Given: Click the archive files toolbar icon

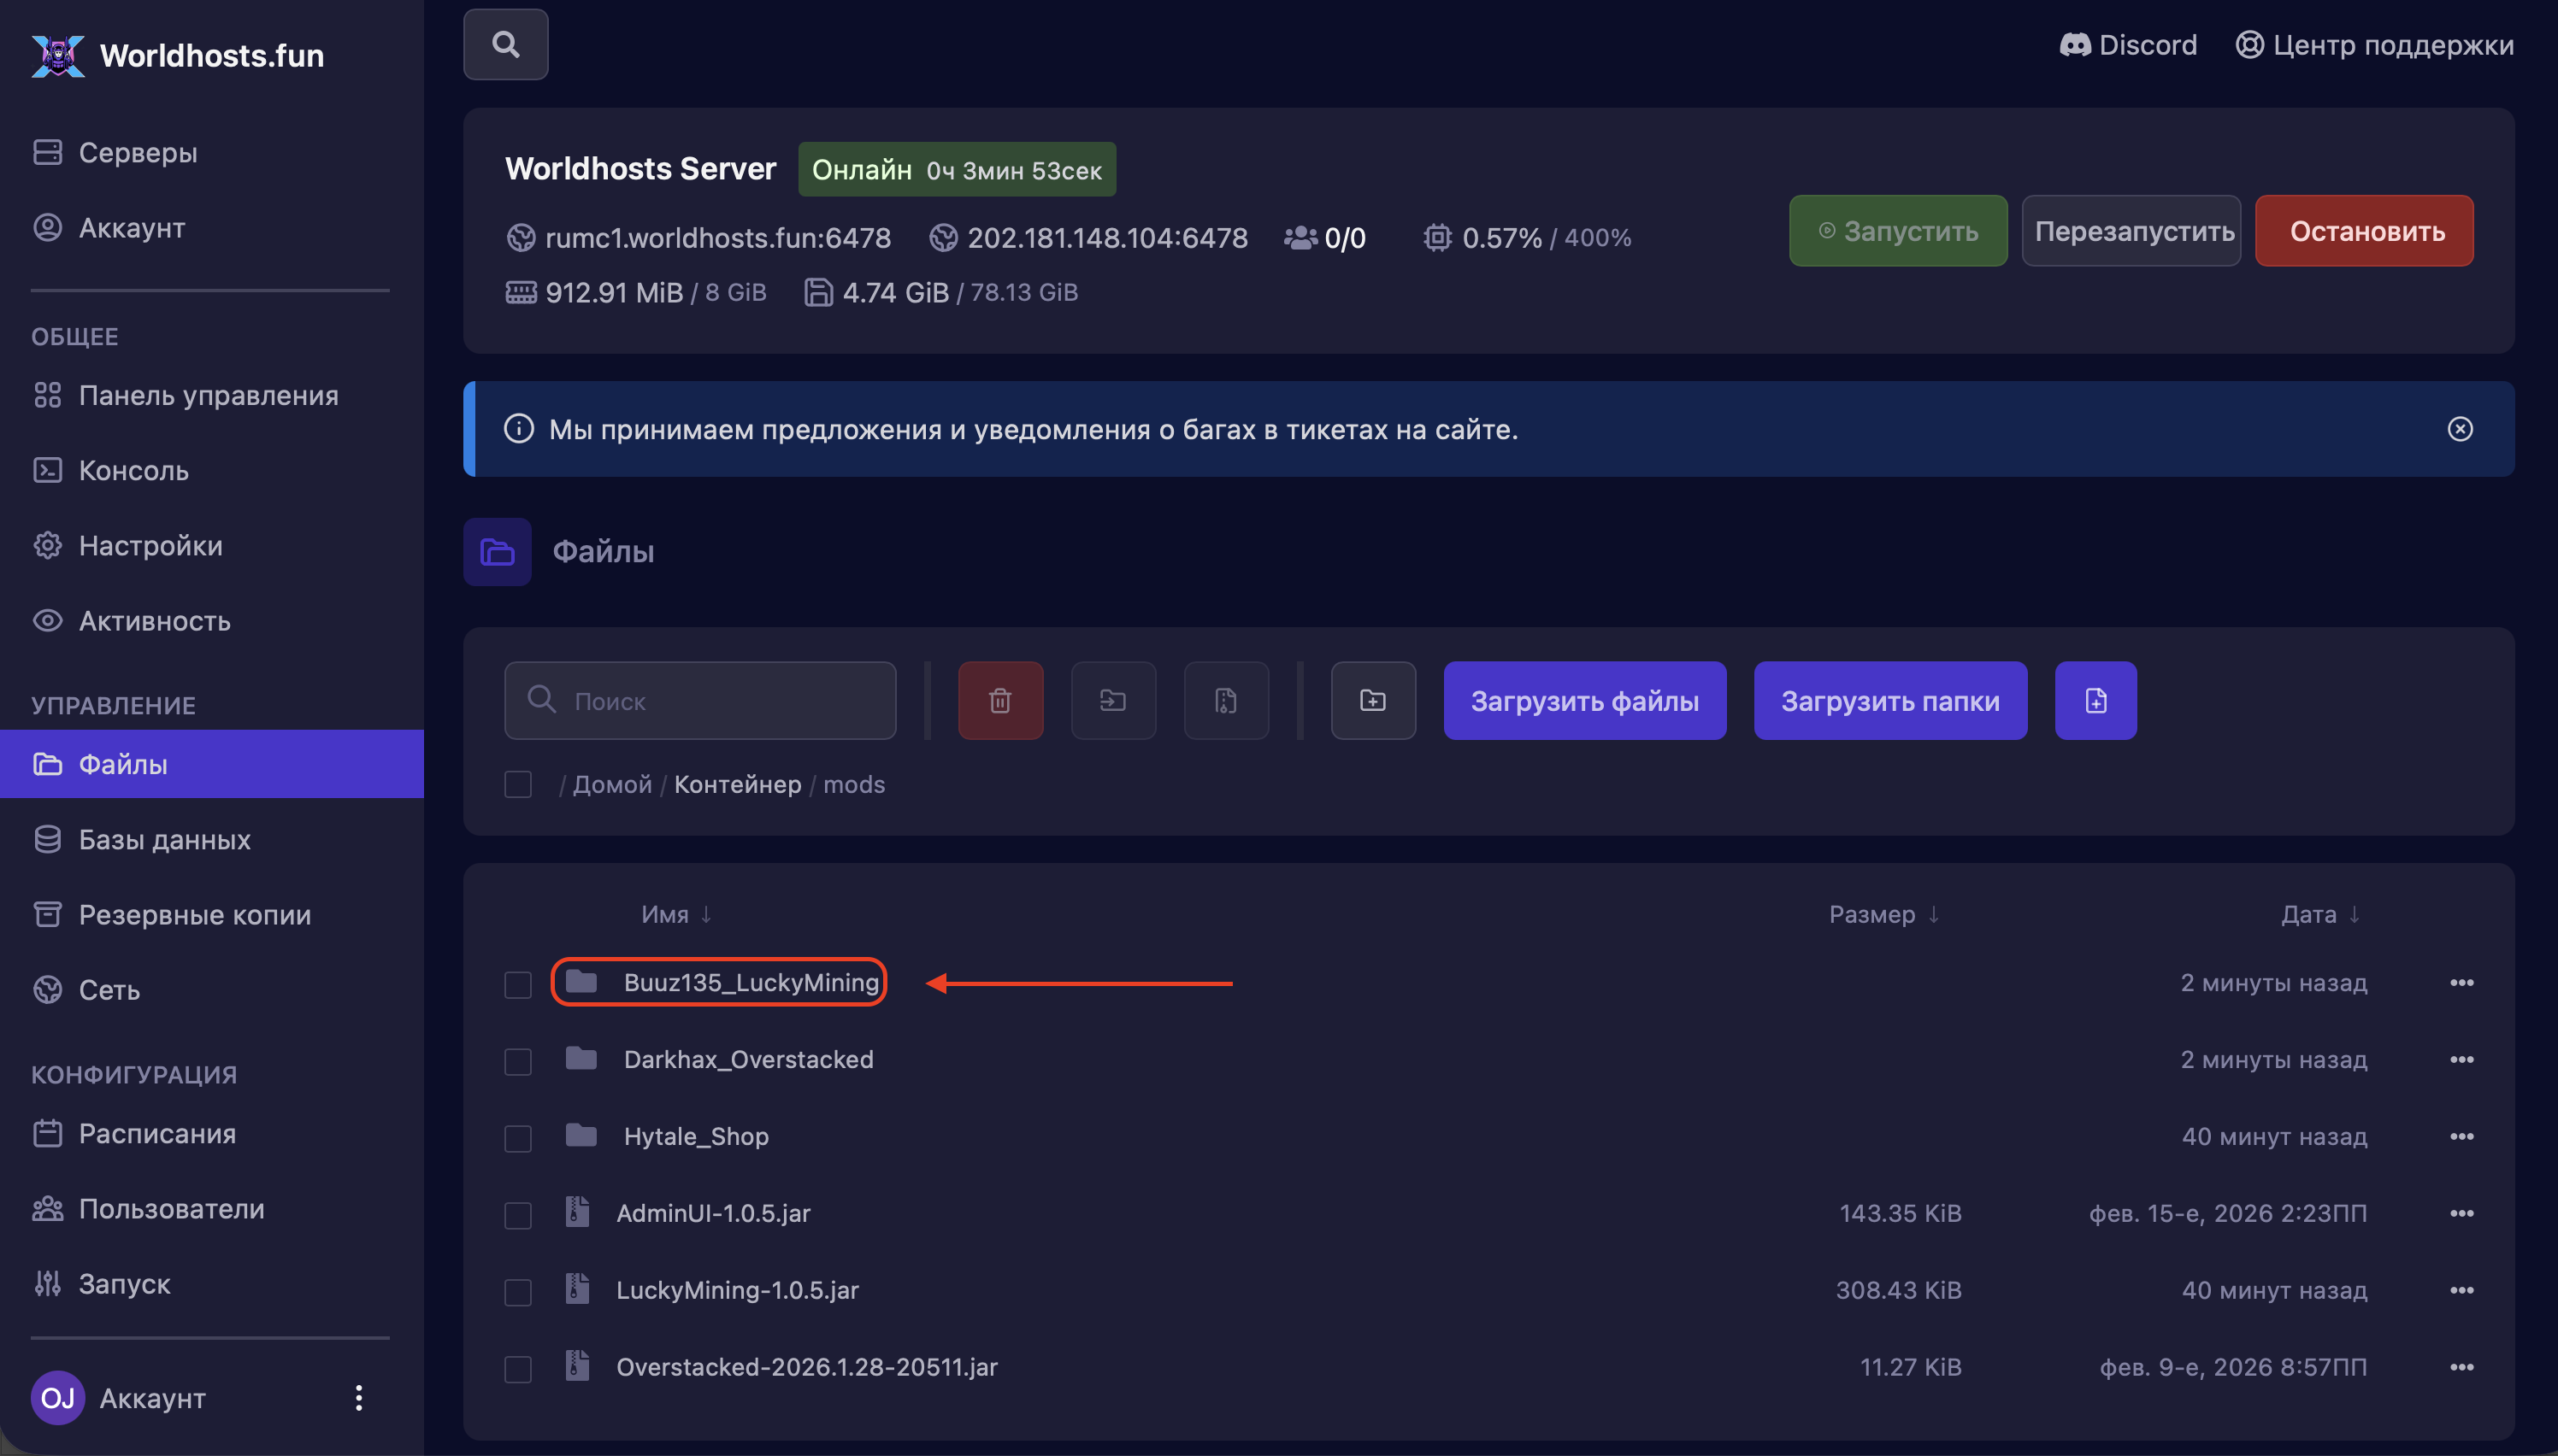Looking at the screenshot, I should pos(1225,700).
